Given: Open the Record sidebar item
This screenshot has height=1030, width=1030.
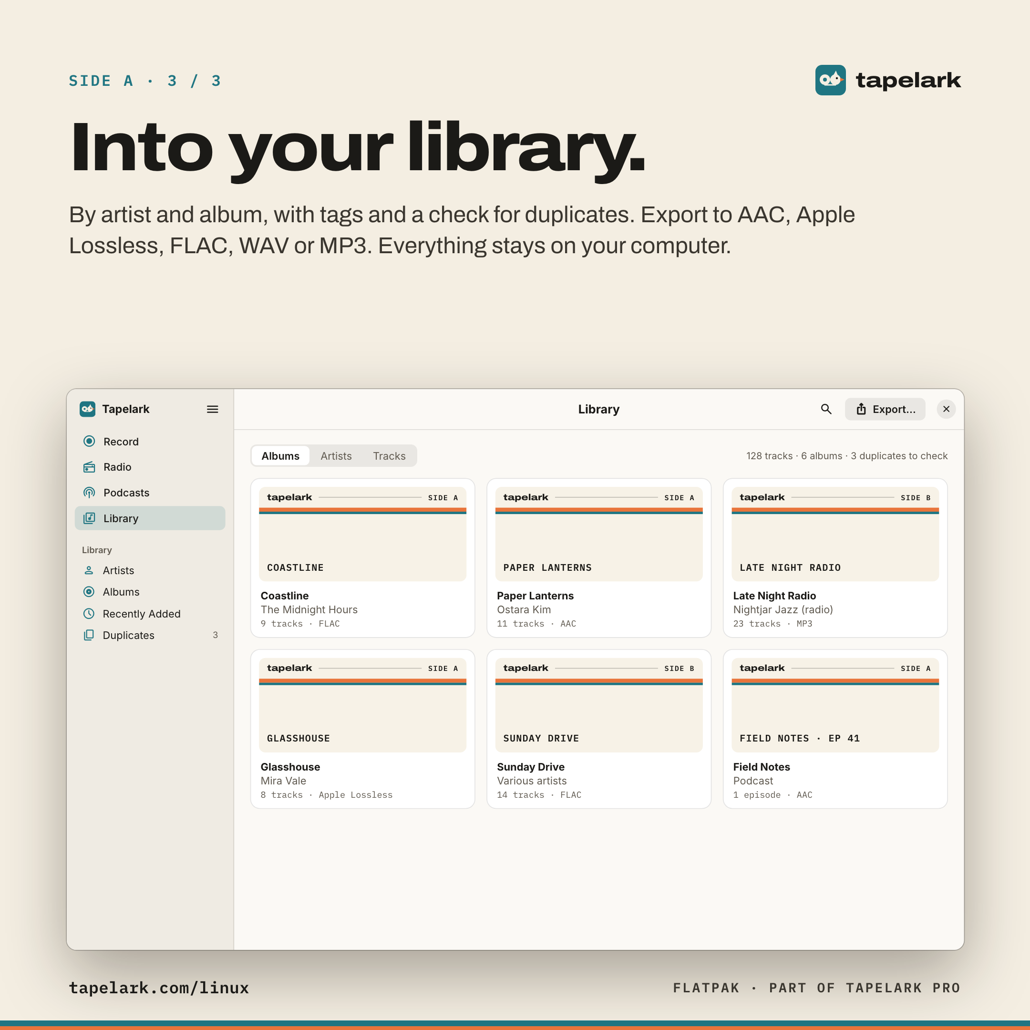Looking at the screenshot, I should [x=150, y=442].
